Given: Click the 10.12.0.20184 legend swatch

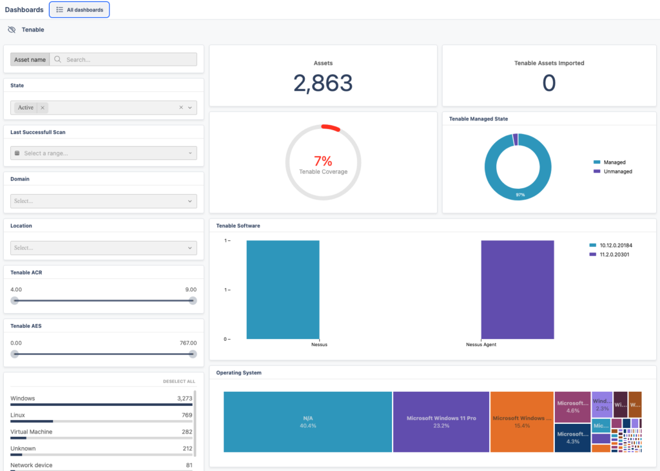Looking at the screenshot, I should [x=593, y=245].
